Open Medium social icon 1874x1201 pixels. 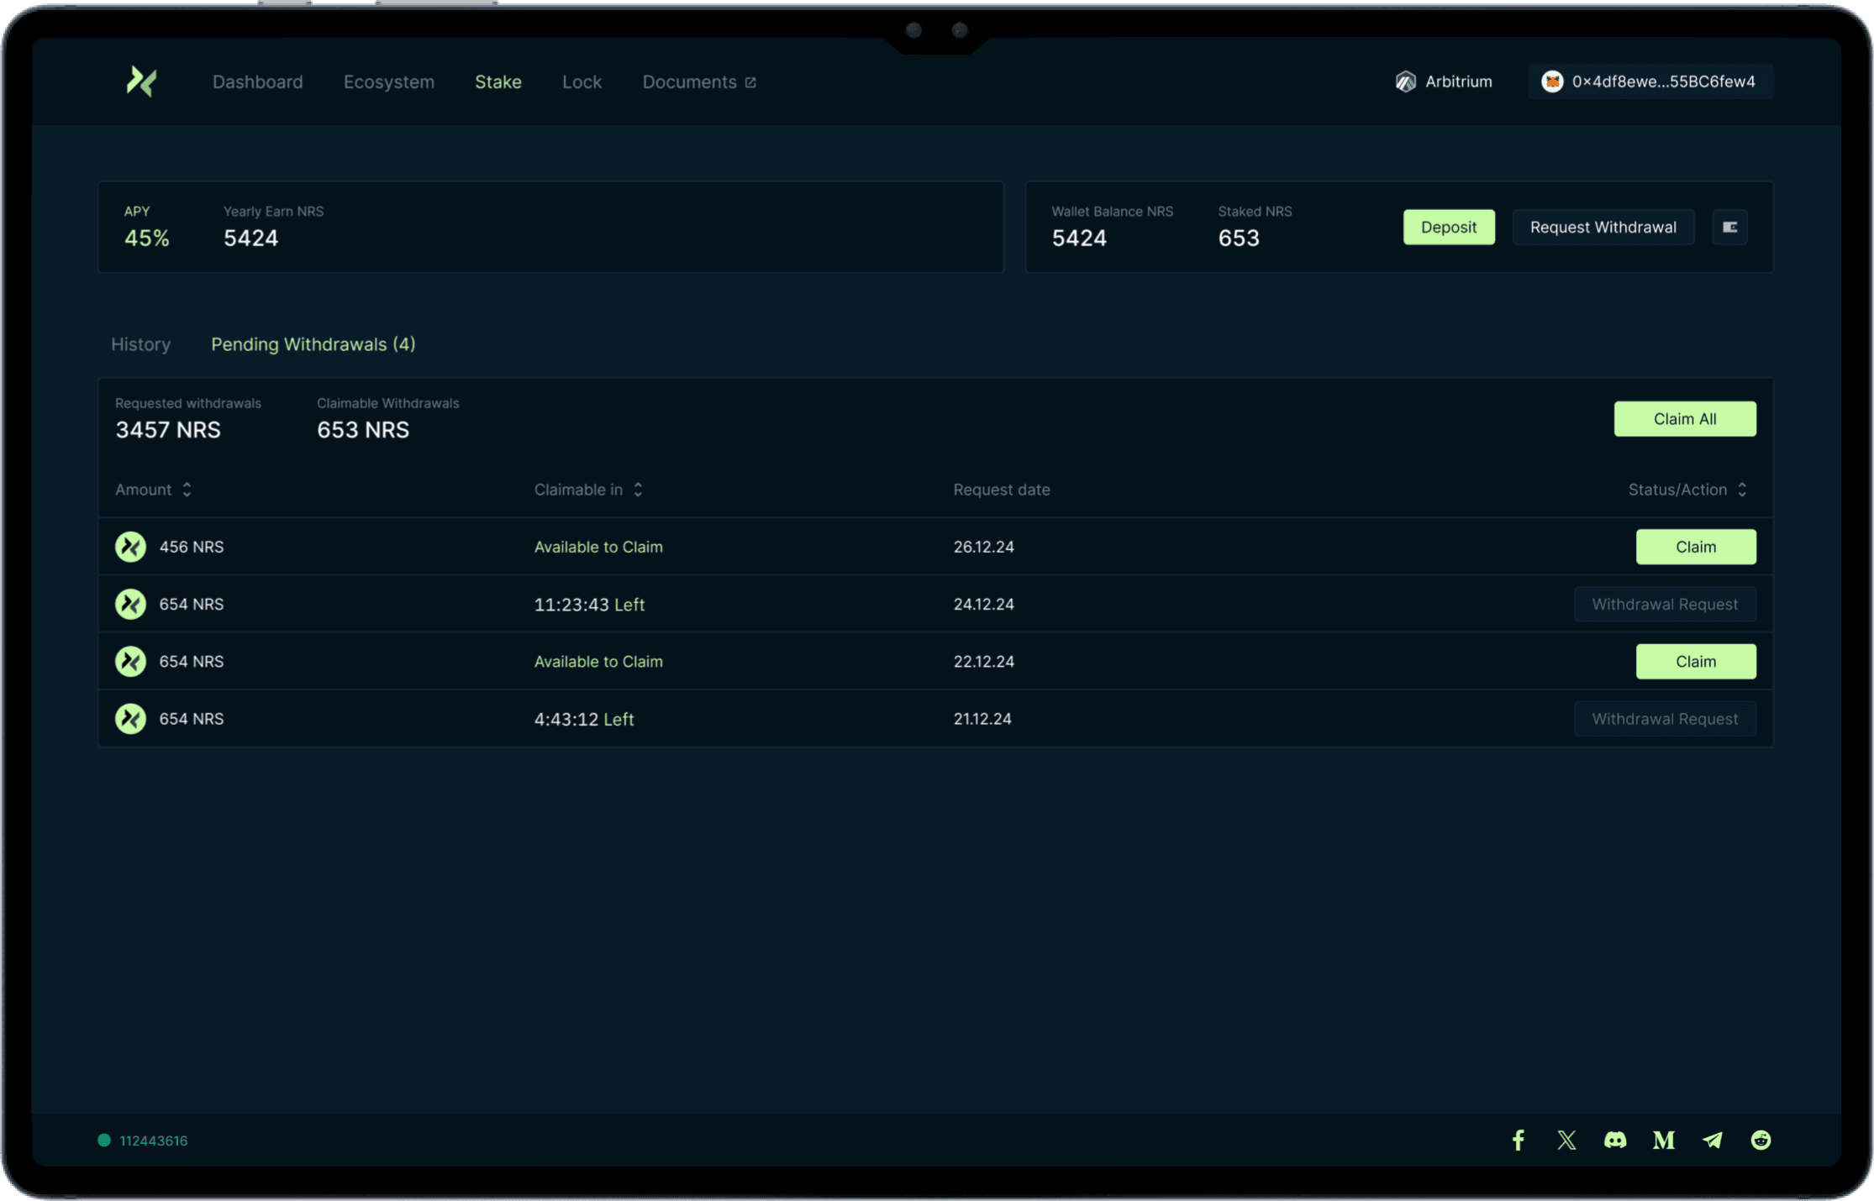pos(1663,1140)
